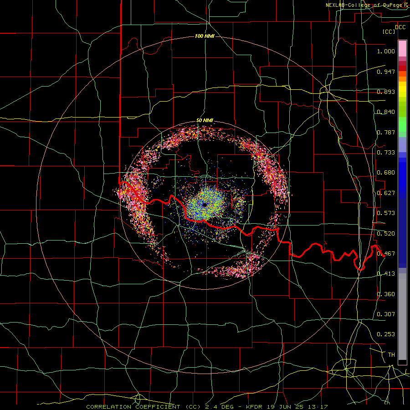Select the 0.680 legend value
Screen dimensions: 410x410
click(386, 173)
